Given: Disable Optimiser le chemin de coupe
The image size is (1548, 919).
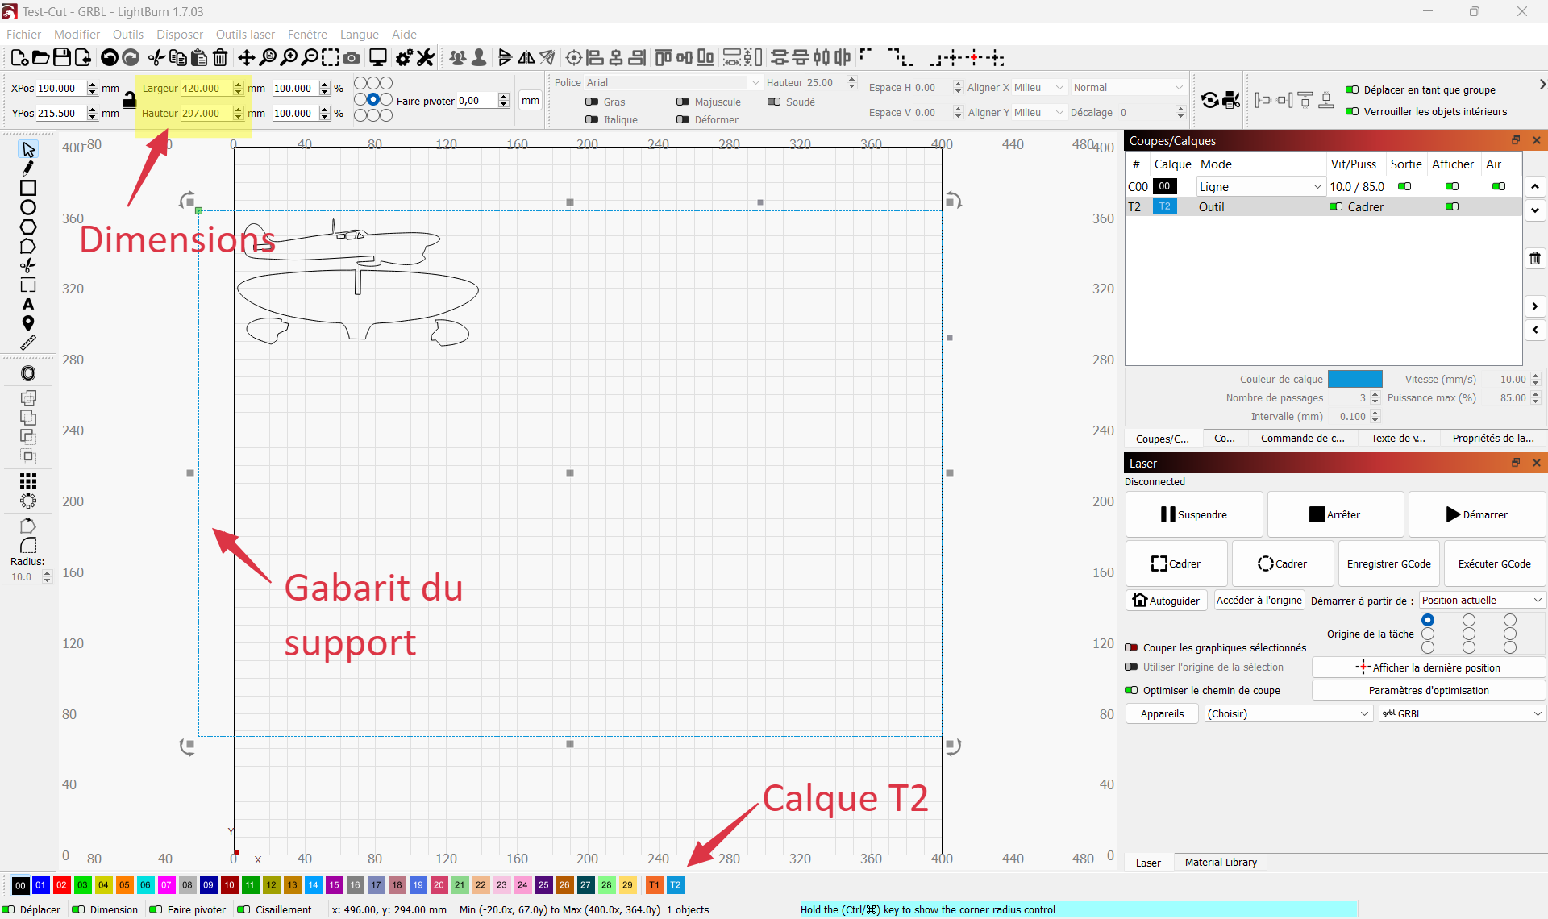Looking at the screenshot, I should tap(1131, 690).
